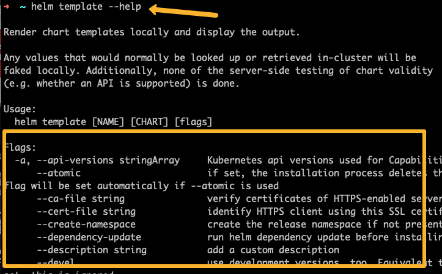The width and height of the screenshot is (442, 274).
Task: Click the '--api-versions stringArray' flag
Action: point(108,160)
